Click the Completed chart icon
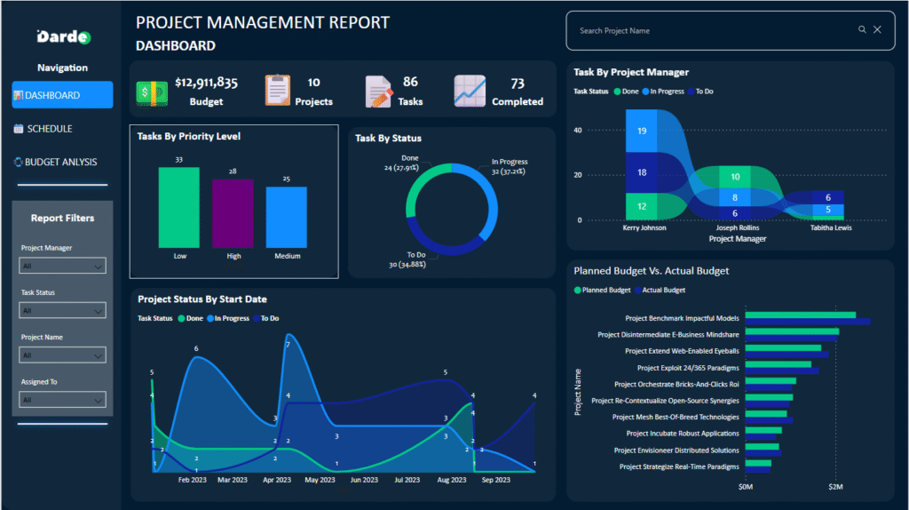Image resolution: width=909 pixels, height=510 pixels. click(470, 91)
